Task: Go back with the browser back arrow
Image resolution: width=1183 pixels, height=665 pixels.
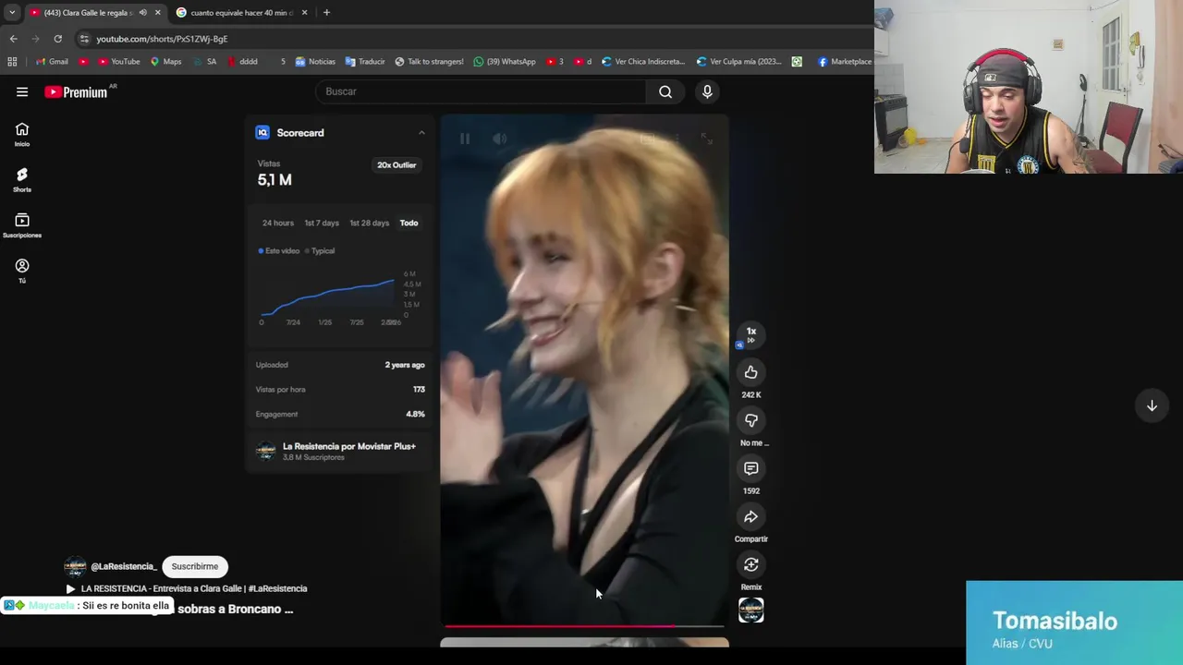Action: tap(13, 39)
